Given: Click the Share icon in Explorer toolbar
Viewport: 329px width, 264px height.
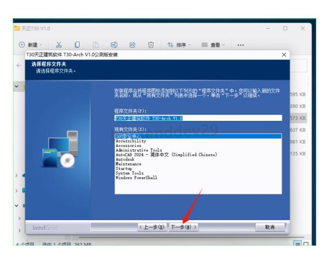Looking at the screenshot, I should pos(127,44).
